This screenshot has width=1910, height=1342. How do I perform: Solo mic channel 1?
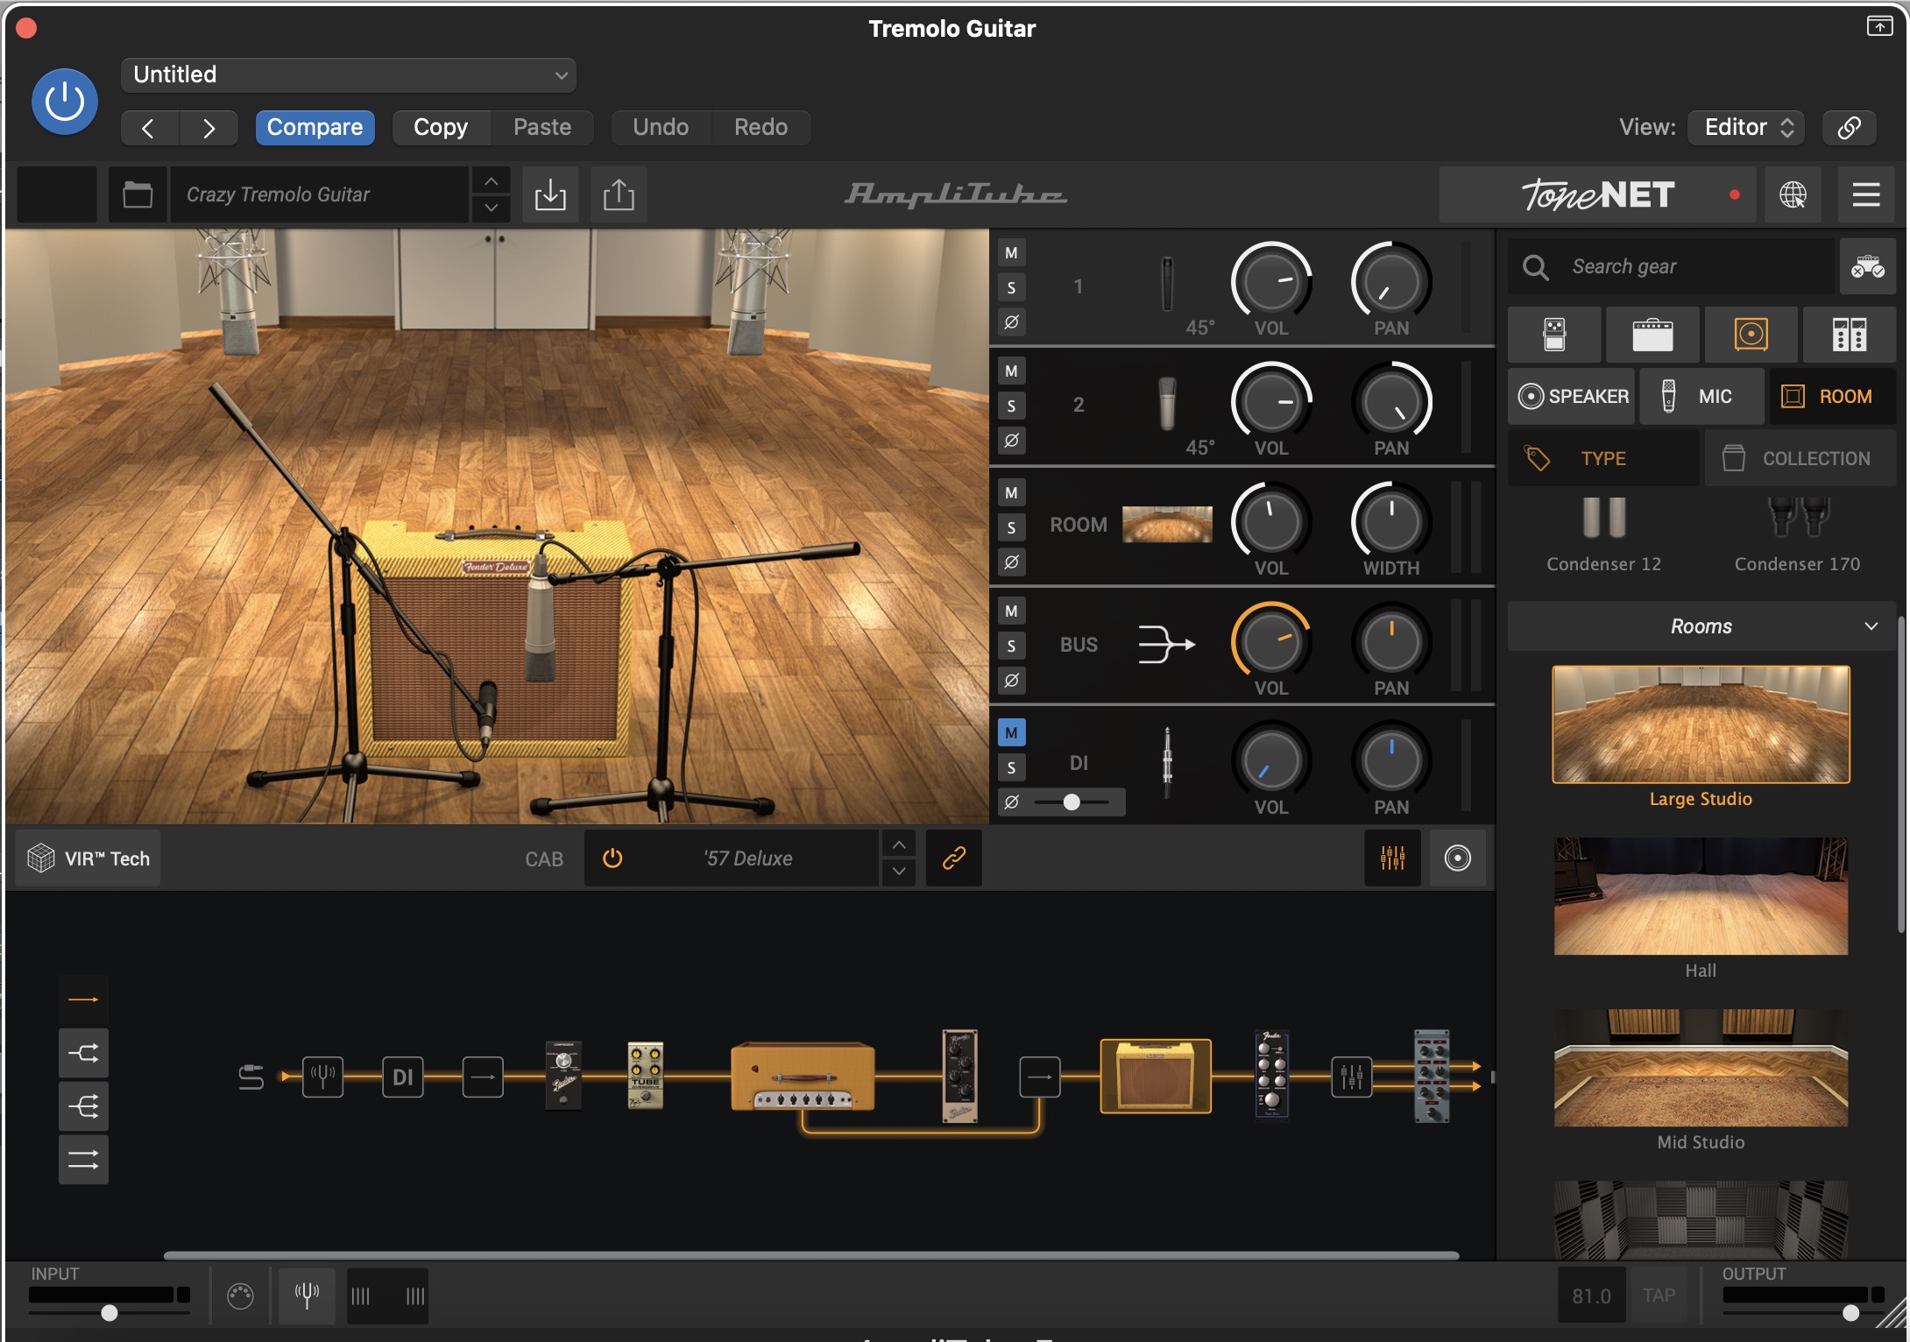1011,287
